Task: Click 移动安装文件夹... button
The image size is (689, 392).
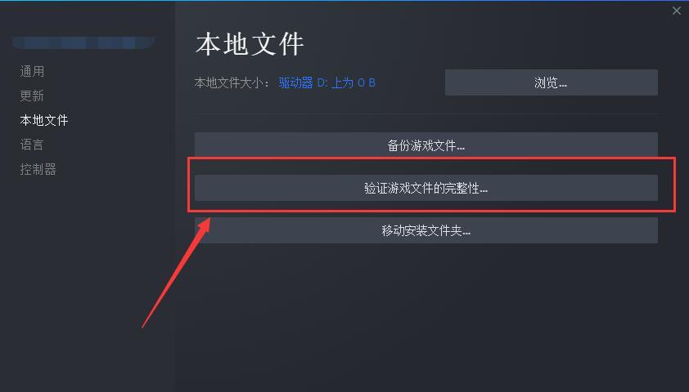Action: point(426,230)
